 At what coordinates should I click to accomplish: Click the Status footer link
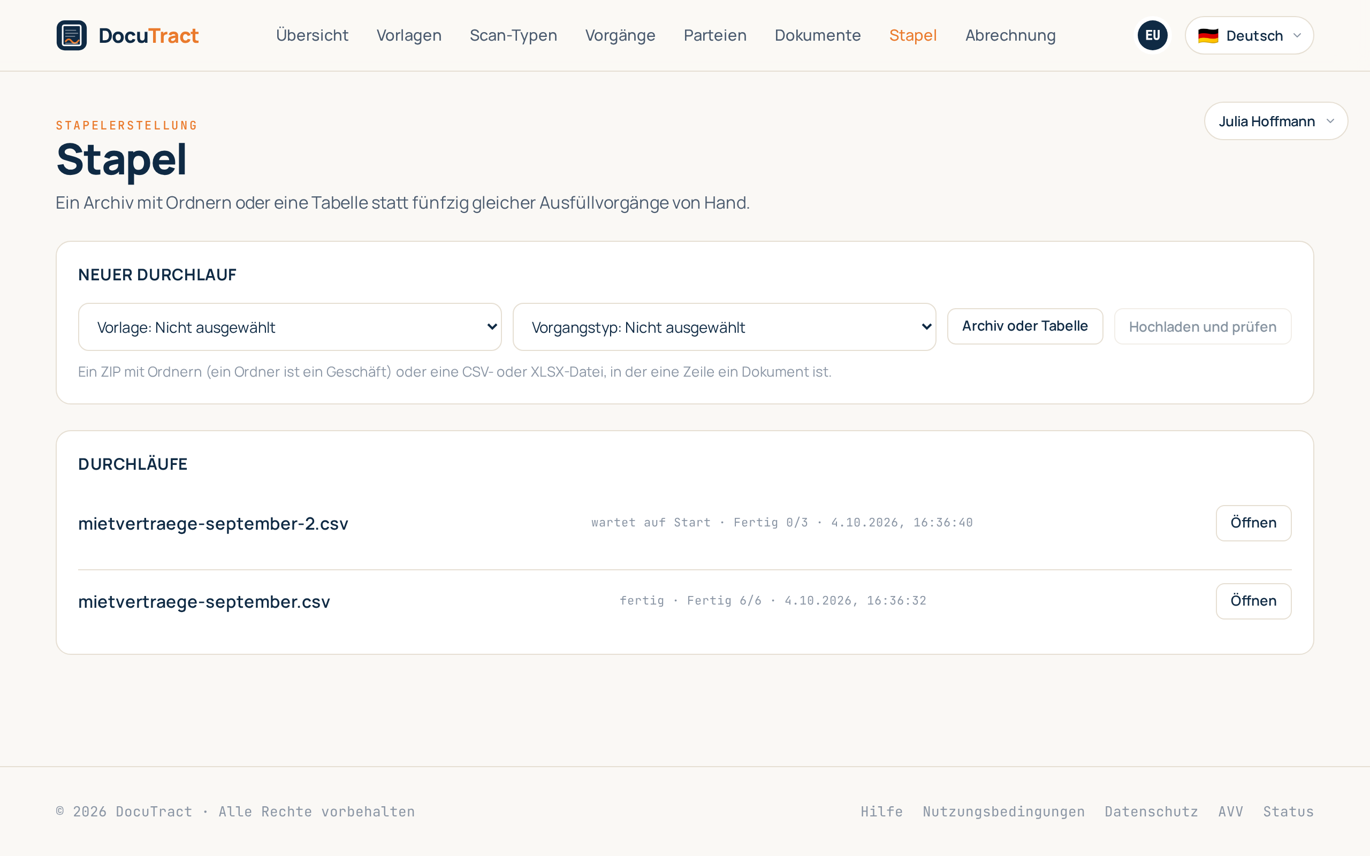tap(1289, 811)
